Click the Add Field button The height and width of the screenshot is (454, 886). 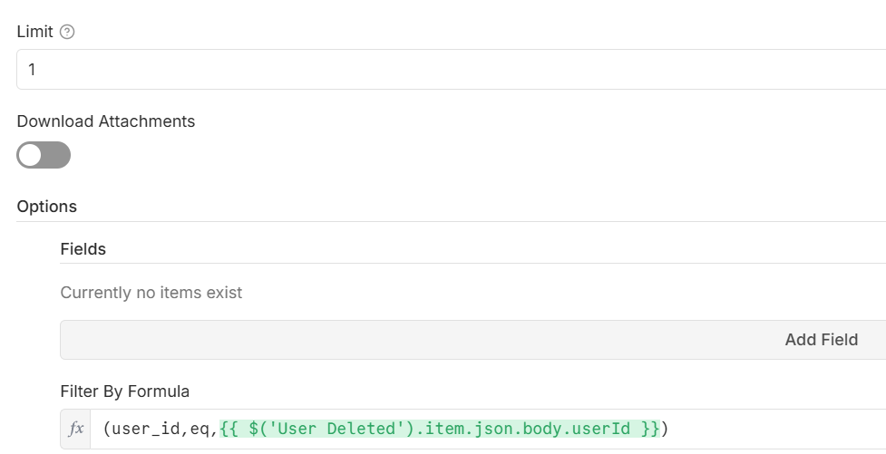coord(821,340)
